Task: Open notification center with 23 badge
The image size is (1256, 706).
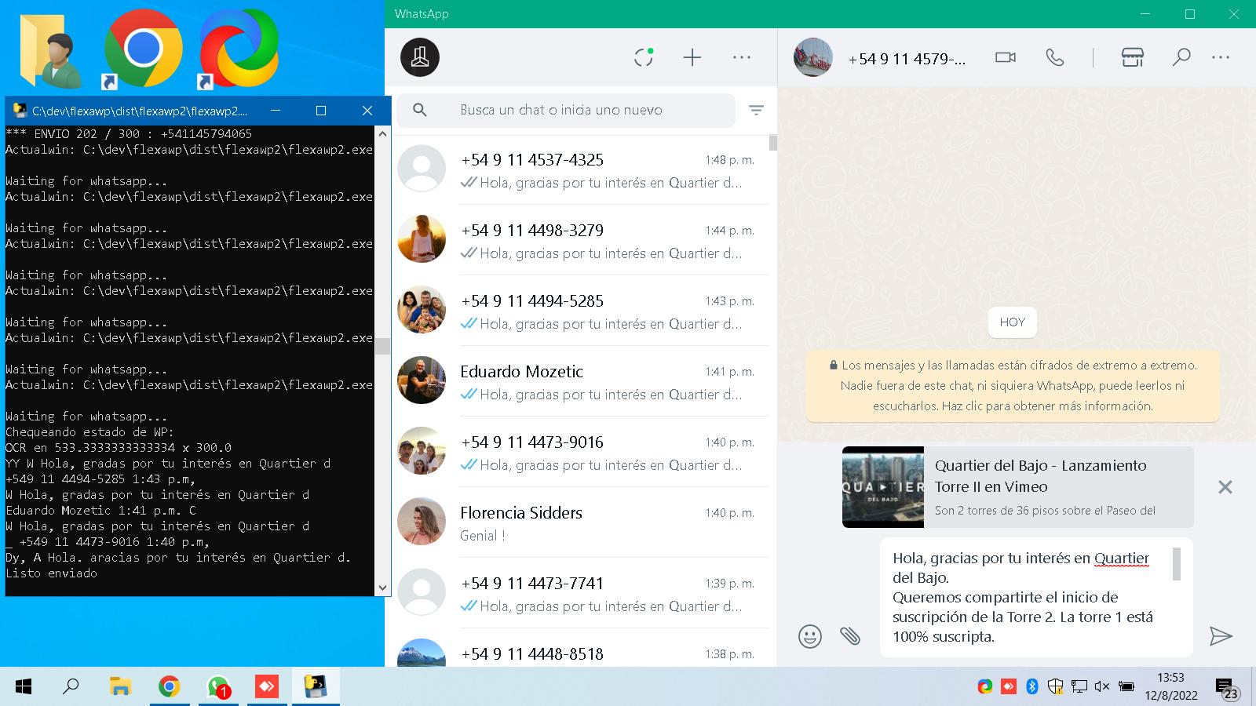Action: pos(1227,688)
